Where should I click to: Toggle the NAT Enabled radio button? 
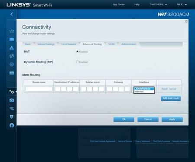coord(77,52)
